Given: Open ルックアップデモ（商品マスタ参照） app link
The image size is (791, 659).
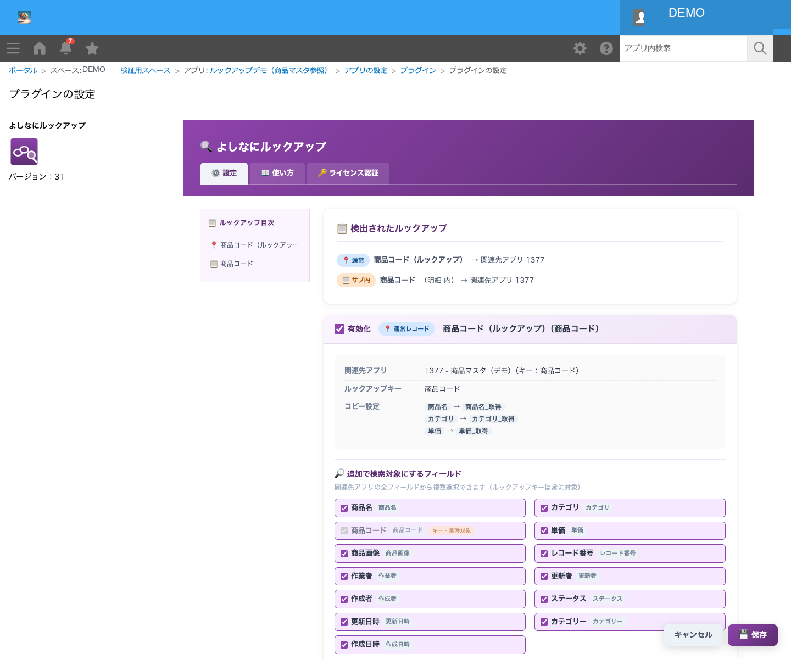Looking at the screenshot, I should point(270,70).
